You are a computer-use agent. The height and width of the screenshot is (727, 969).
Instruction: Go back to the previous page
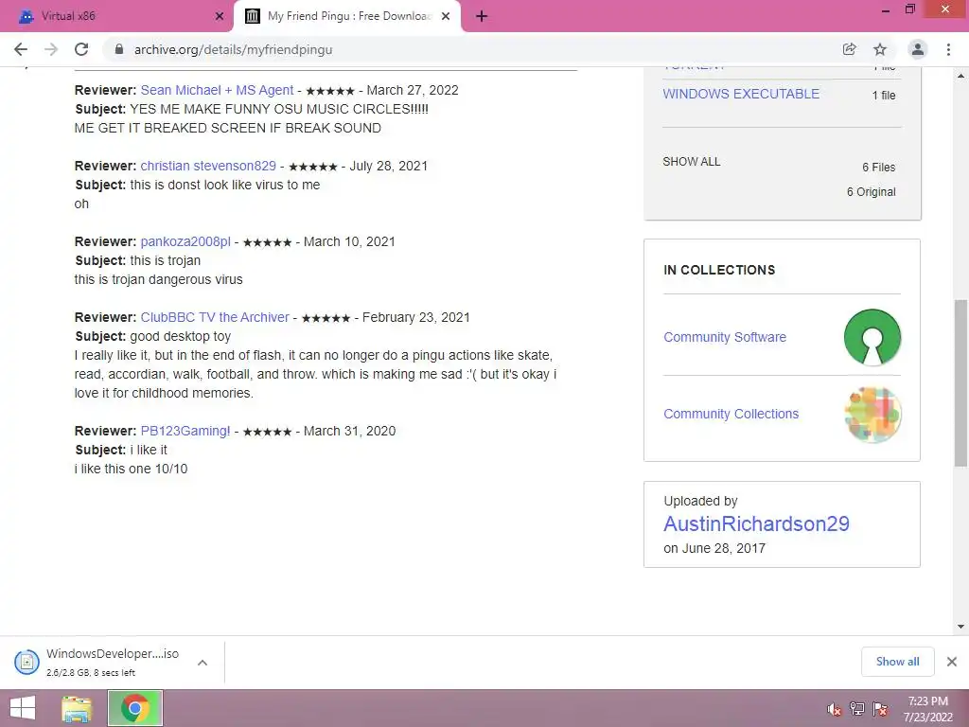pos(21,49)
